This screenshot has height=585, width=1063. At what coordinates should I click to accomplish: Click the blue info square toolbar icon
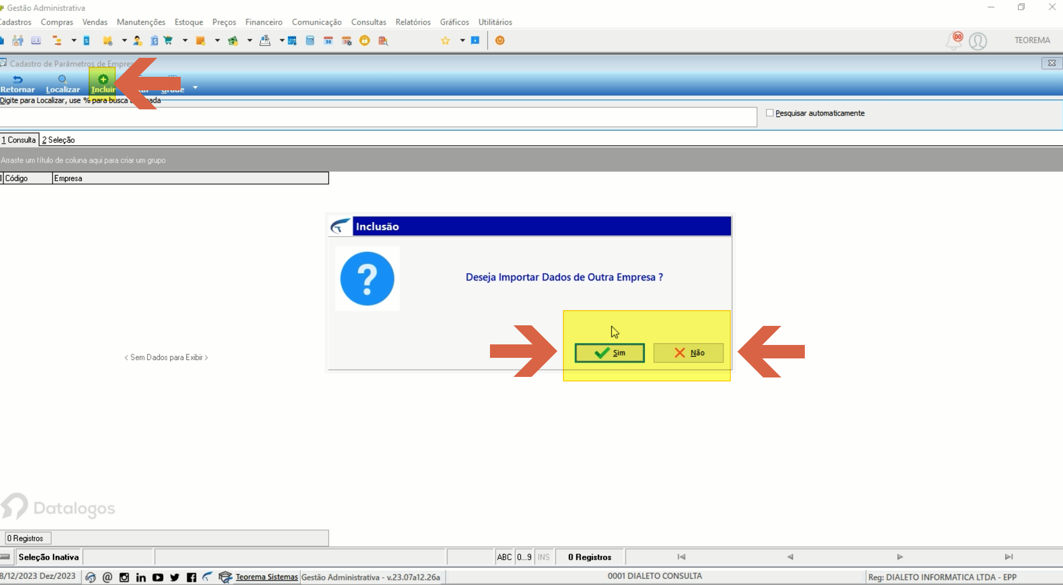click(x=475, y=40)
